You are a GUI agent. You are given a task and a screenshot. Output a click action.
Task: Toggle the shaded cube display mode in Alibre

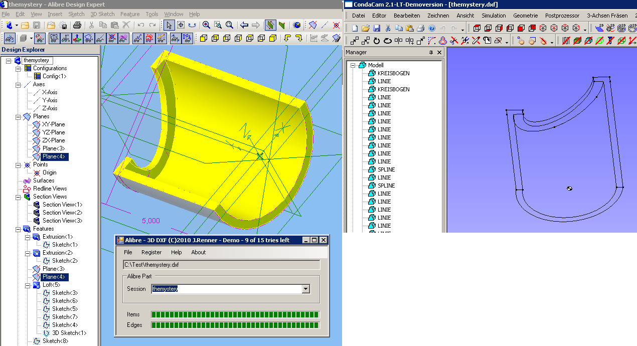coord(23,38)
